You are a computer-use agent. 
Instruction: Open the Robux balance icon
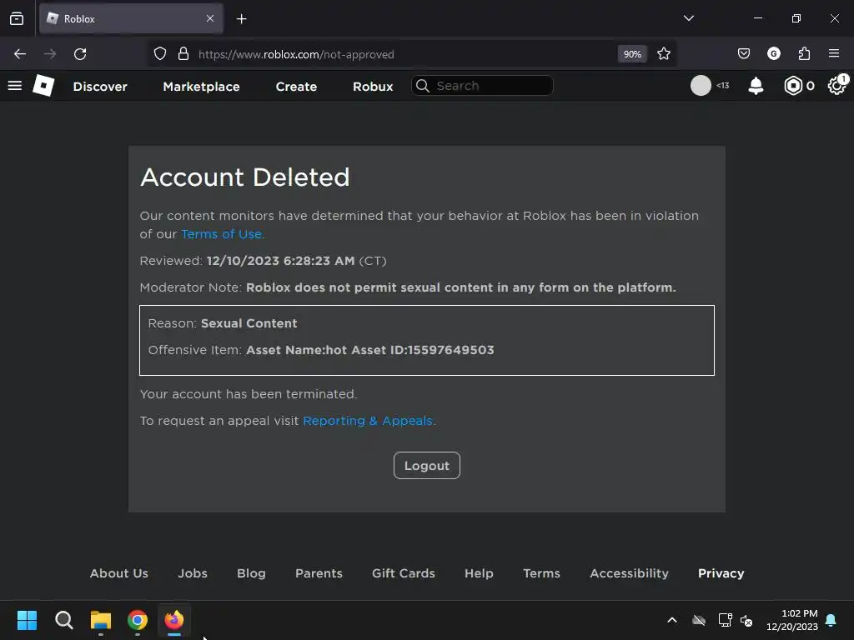(x=793, y=86)
